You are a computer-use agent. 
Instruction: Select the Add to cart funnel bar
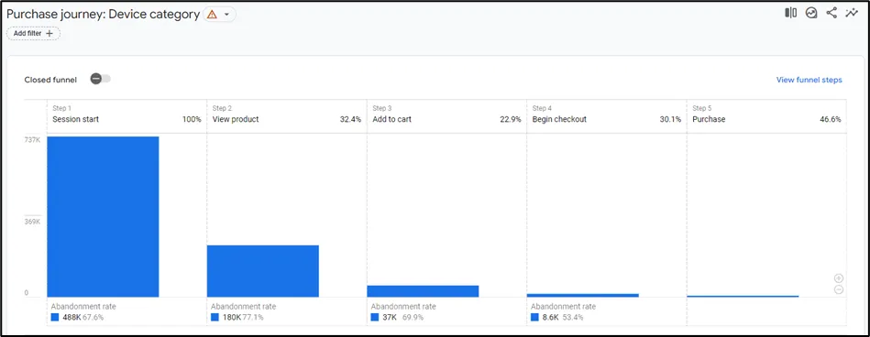423,291
